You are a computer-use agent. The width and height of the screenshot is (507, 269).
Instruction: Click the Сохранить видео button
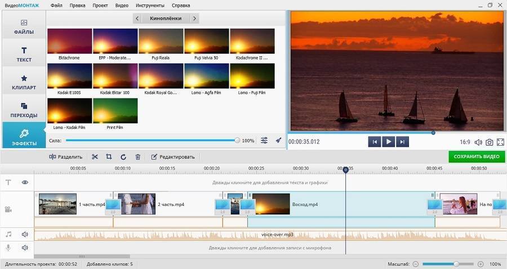pos(477,156)
